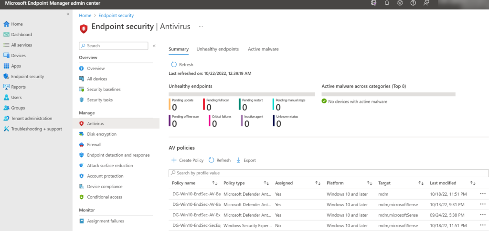Viewport: 489px width, 231px height.
Task: Open the ellipsis next to Antivirus title
Action: (x=201, y=26)
